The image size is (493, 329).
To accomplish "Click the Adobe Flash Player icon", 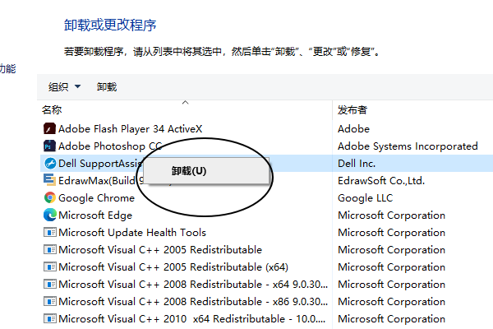I will [49, 129].
